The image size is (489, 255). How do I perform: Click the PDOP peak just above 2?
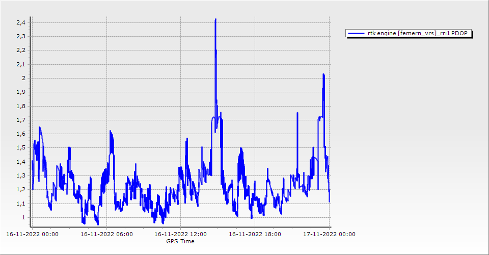(x=323, y=75)
